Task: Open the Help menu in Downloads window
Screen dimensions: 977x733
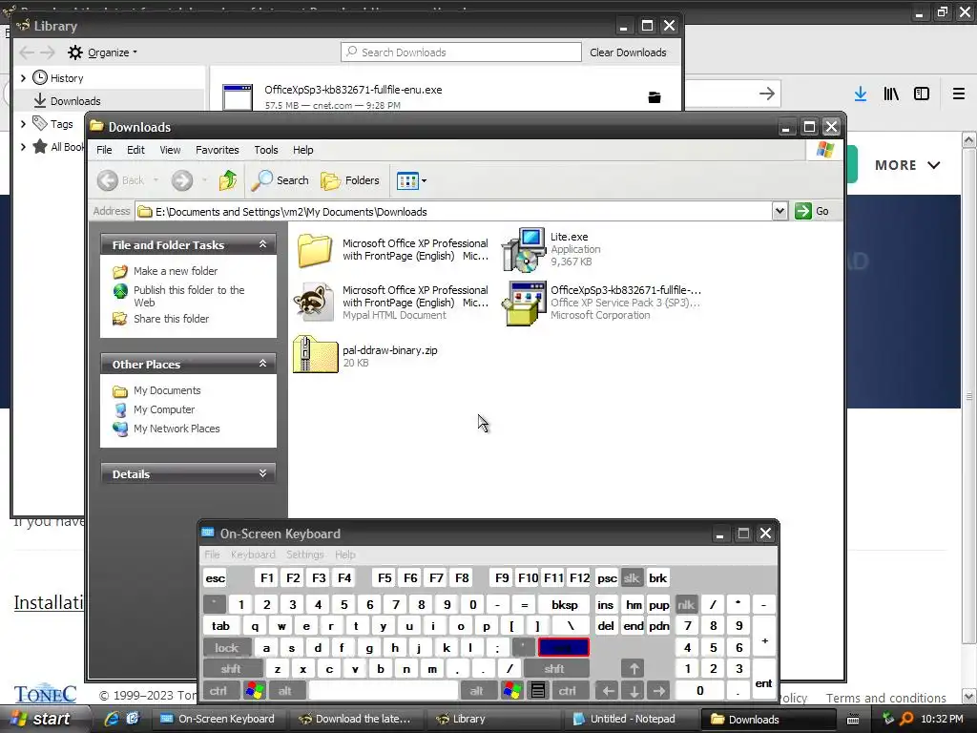Action: 302,150
